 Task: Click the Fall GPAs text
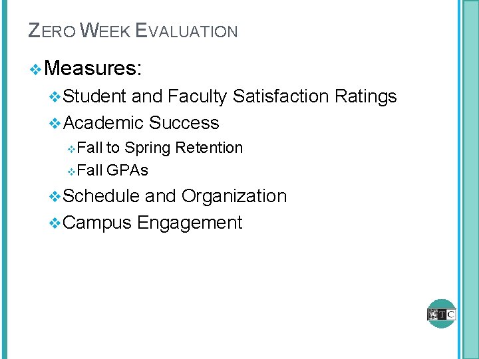(112, 171)
